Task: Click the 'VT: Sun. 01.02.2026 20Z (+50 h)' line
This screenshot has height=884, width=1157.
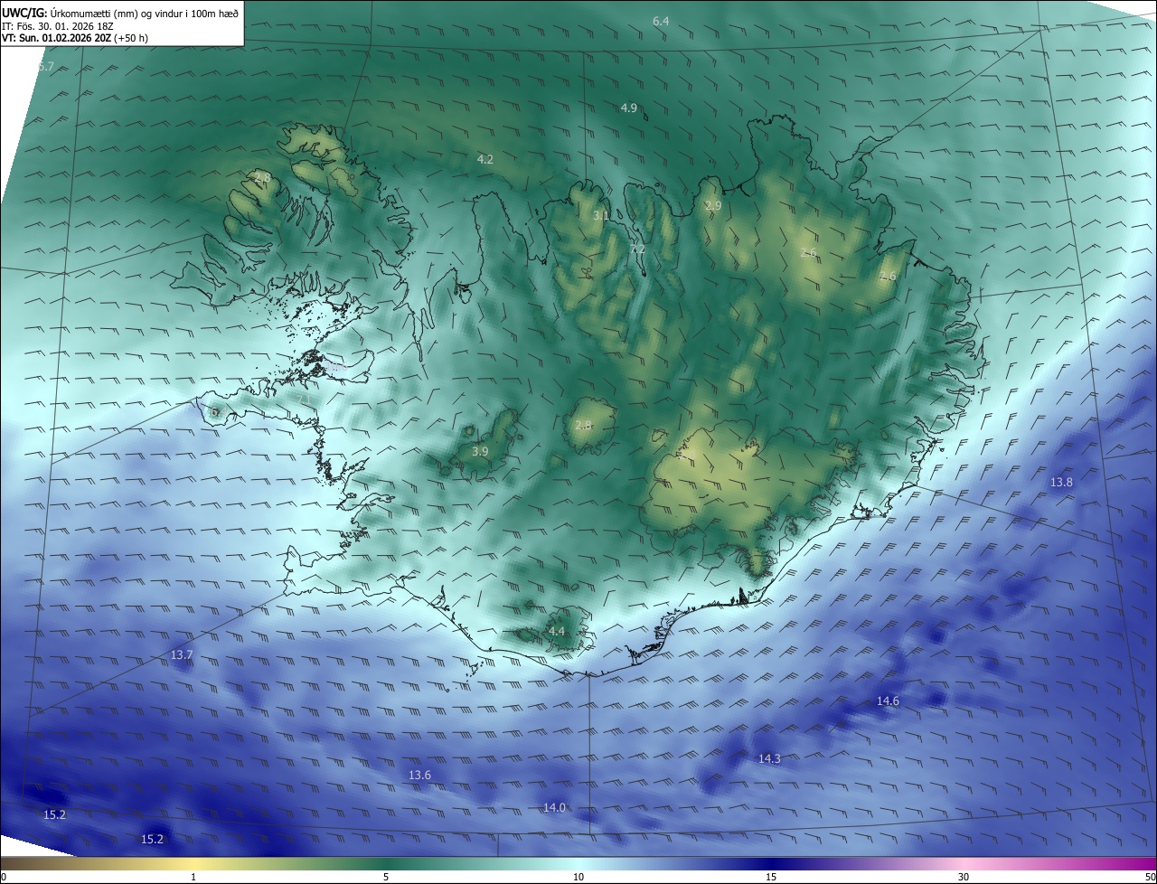Action: point(76,39)
